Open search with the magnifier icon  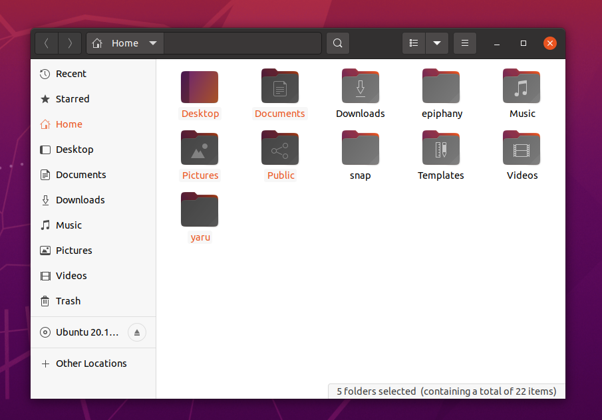click(338, 43)
